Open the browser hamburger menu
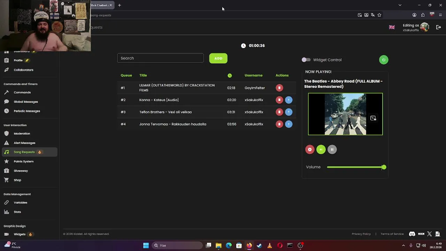The width and height of the screenshot is (446, 251). [x=440, y=15]
